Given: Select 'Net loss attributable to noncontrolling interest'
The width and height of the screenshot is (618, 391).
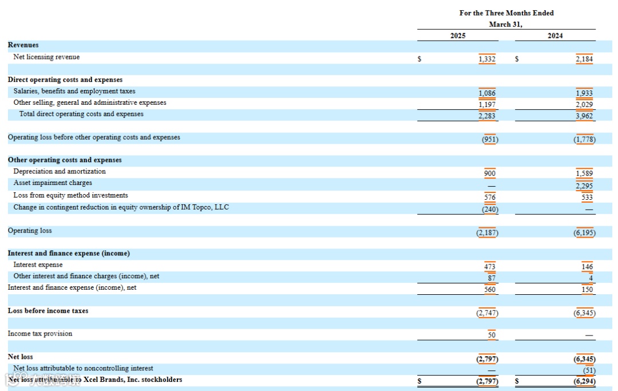Looking at the screenshot, I should pos(83,368).
